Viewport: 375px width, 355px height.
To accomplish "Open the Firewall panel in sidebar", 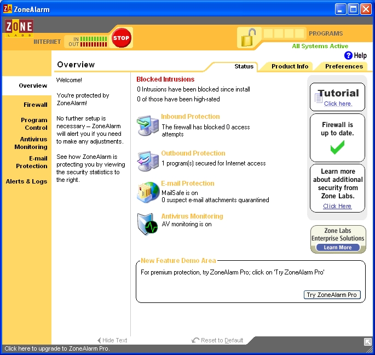I will coord(36,105).
